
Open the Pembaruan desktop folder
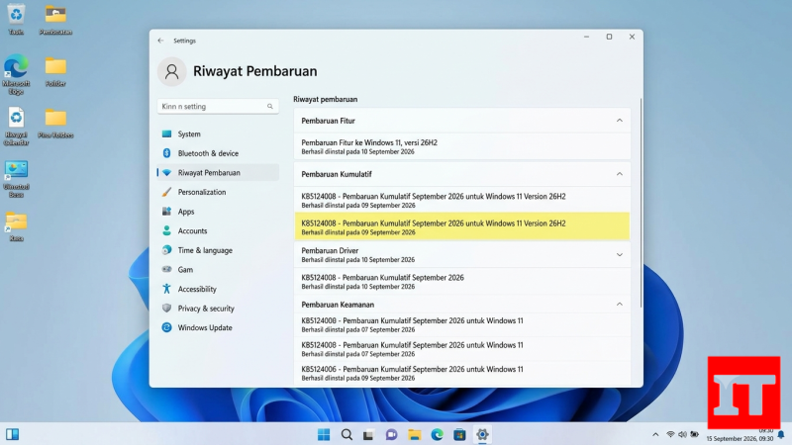tap(55, 20)
